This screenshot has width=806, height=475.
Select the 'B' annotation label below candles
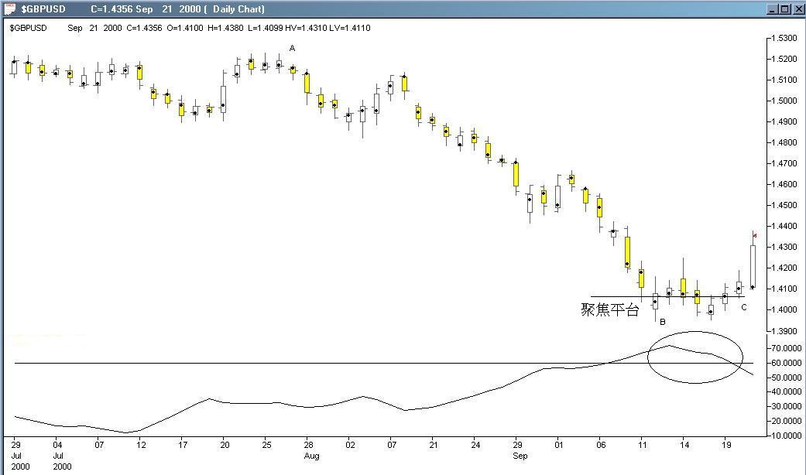click(663, 321)
